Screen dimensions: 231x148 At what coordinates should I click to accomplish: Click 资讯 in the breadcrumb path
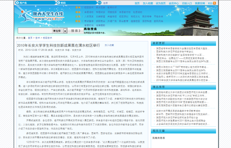[38, 38]
